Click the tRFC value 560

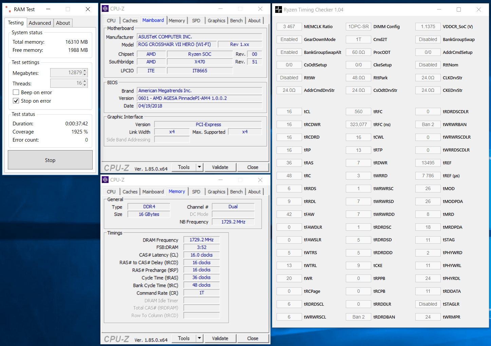click(x=358, y=111)
